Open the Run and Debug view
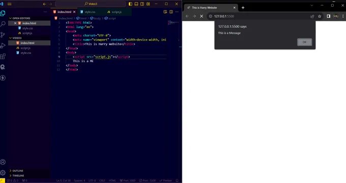This screenshot has width=346, height=183. tap(3, 46)
